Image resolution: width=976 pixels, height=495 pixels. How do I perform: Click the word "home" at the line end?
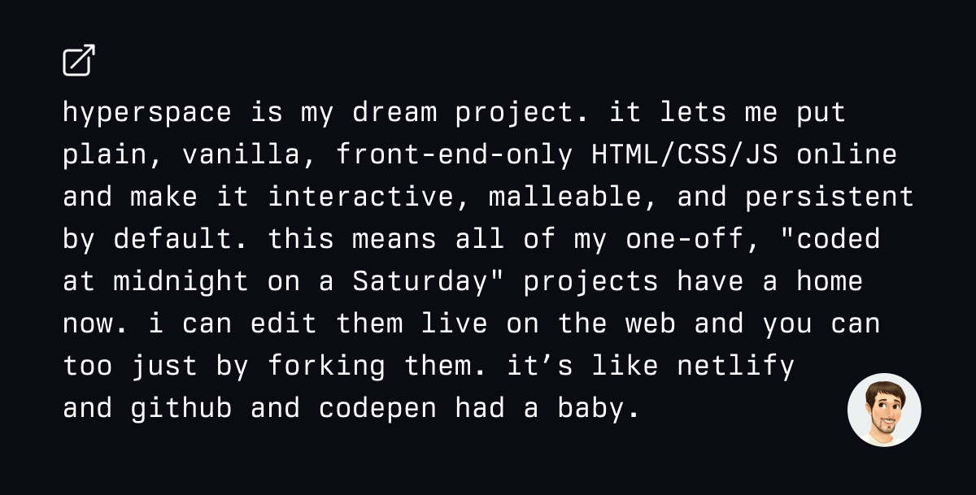point(829,281)
